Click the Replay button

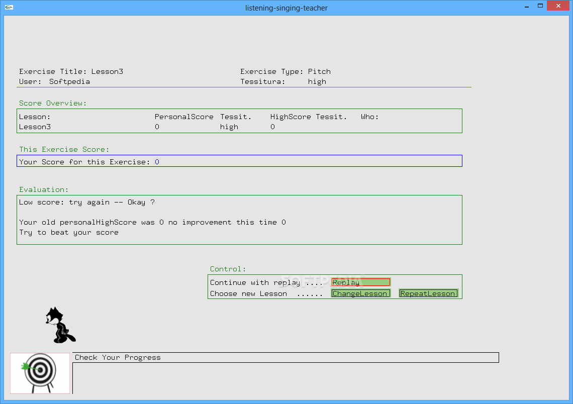point(361,282)
